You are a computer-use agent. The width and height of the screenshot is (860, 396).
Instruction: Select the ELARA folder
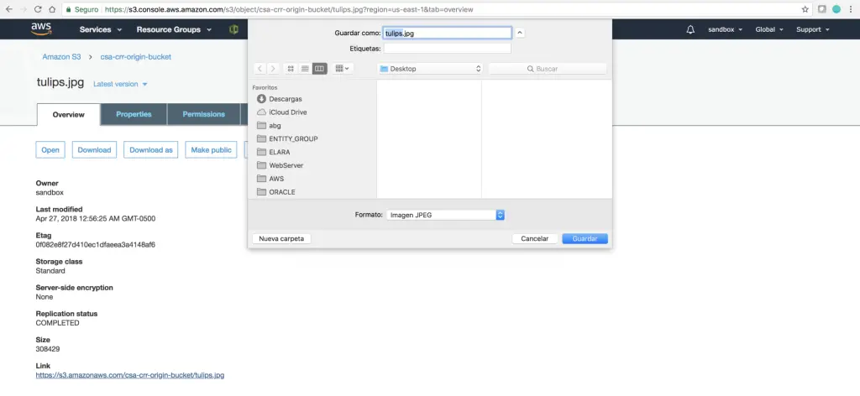point(274,152)
